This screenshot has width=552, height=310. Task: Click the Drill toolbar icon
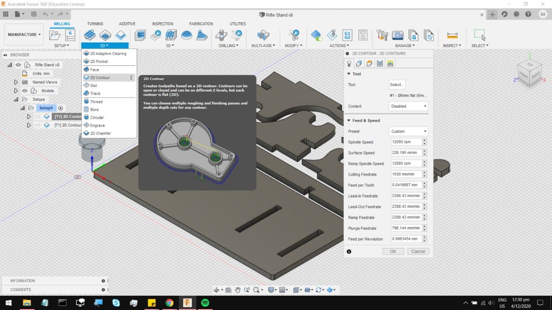pos(222,35)
